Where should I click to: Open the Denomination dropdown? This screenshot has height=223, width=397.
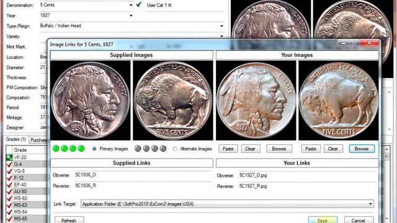[x=131, y=5]
